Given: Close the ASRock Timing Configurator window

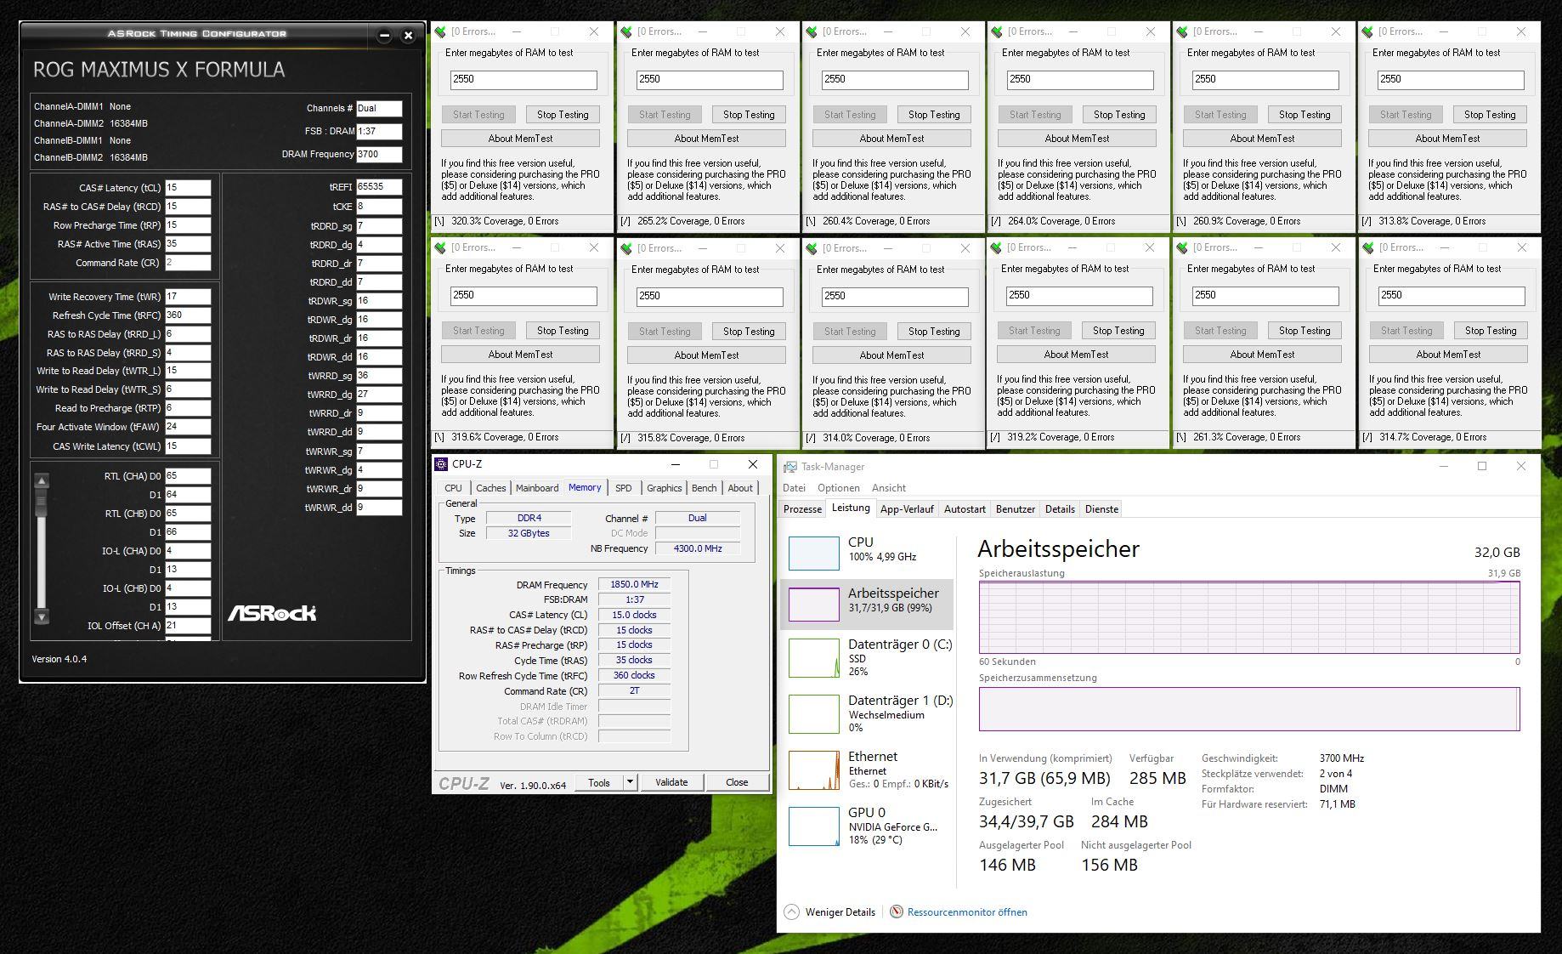Looking at the screenshot, I should 408,35.
